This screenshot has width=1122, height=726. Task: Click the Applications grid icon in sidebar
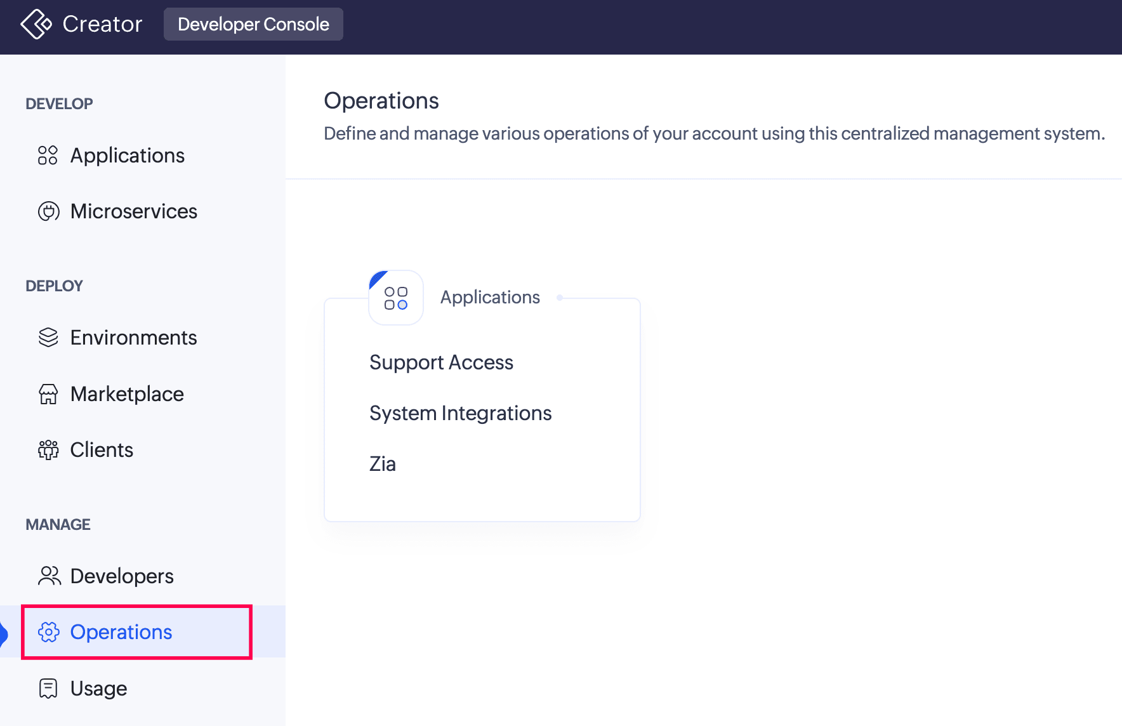[48, 155]
